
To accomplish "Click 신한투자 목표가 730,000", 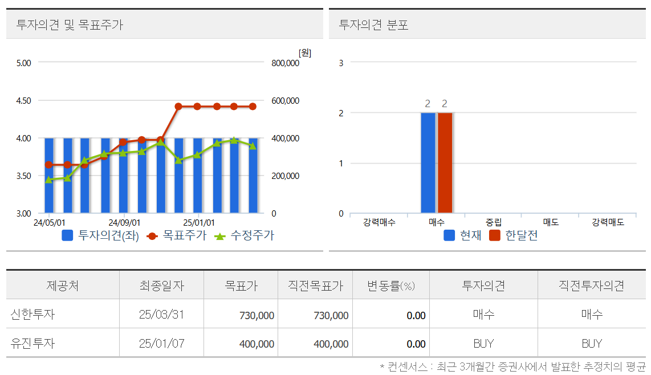I will click(257, 316).
